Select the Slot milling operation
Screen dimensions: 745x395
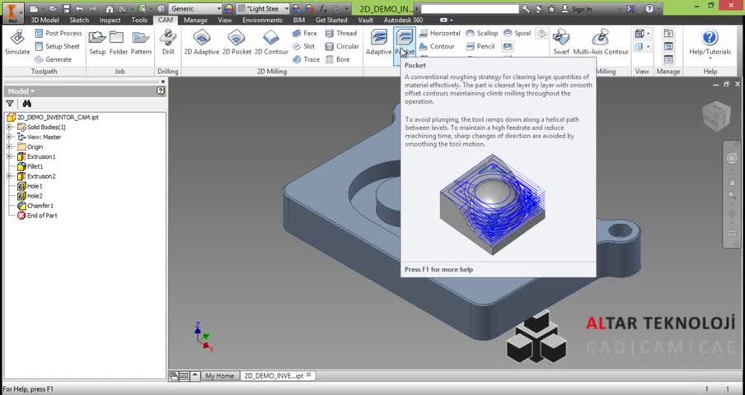[x=303, y=46]
